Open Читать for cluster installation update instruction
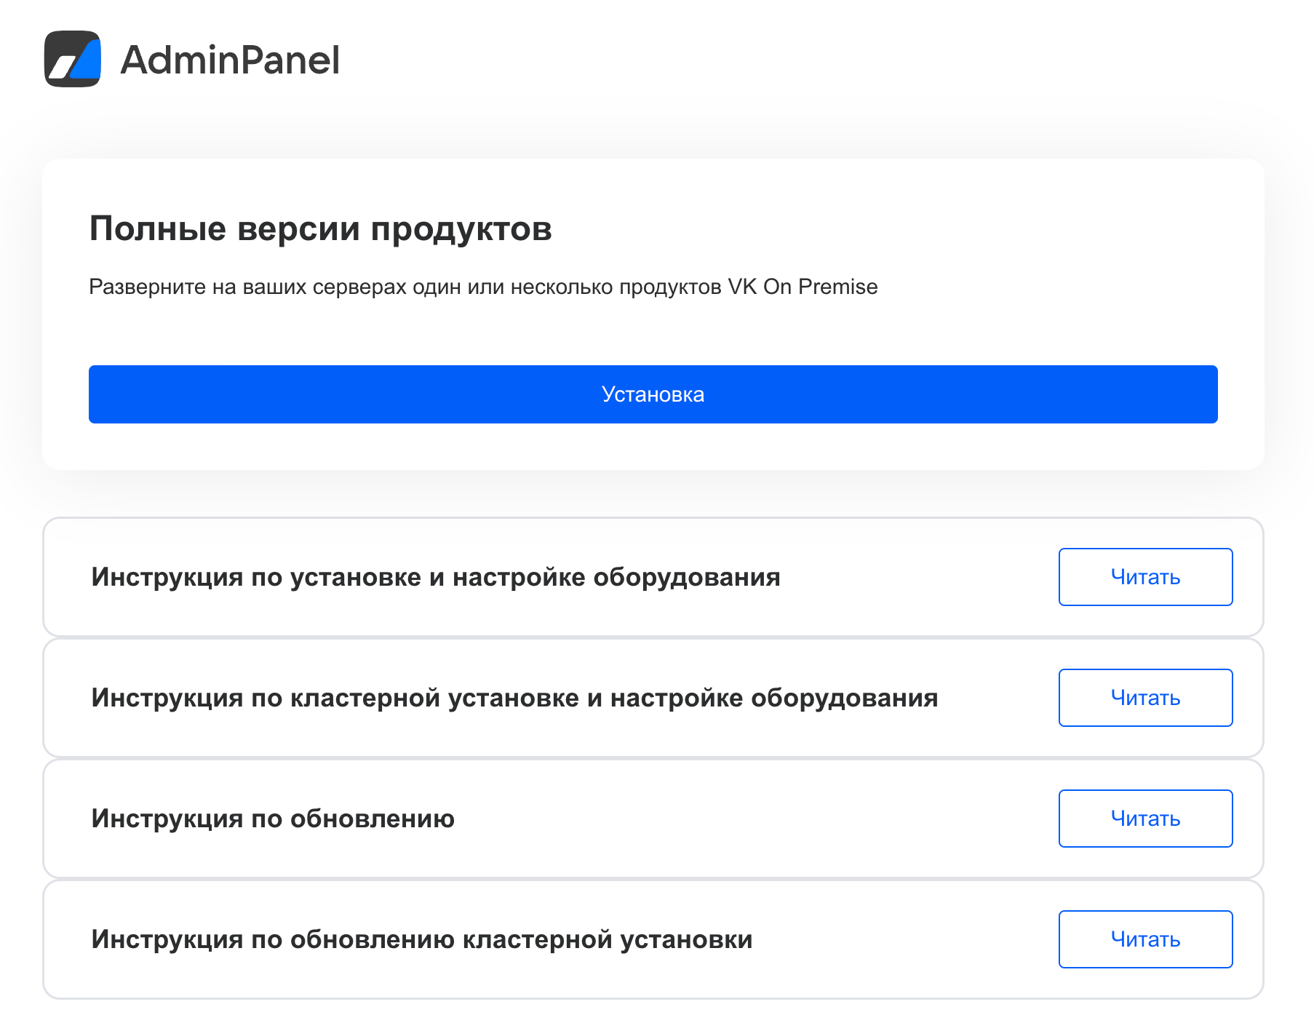1314x1023 pixels. [1145, 939]
